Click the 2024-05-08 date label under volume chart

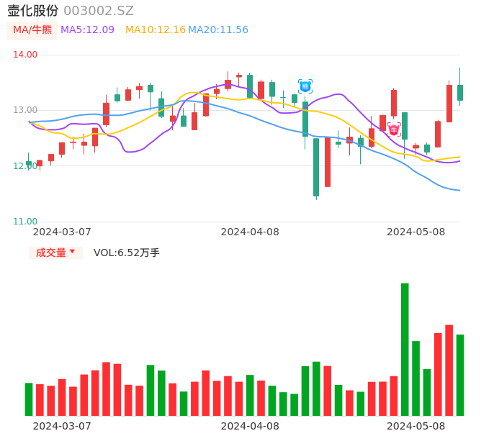pyautogui.click(x=416, y=425)
